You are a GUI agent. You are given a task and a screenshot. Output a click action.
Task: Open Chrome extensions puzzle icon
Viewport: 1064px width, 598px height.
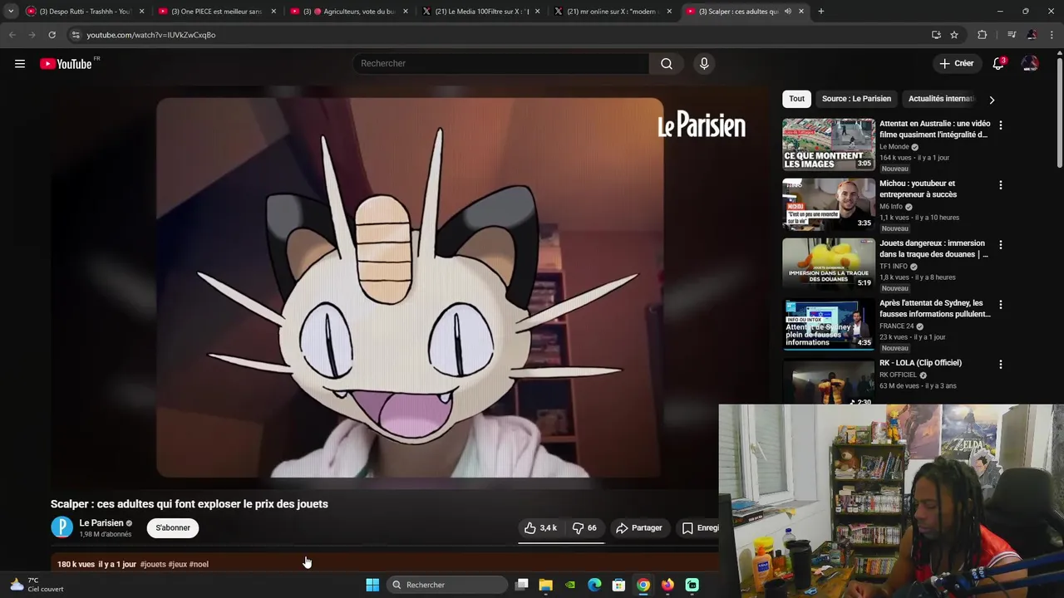tap(982, 35)
